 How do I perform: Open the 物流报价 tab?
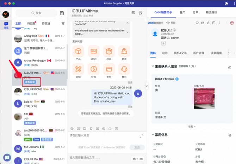[x=211, y=12]
